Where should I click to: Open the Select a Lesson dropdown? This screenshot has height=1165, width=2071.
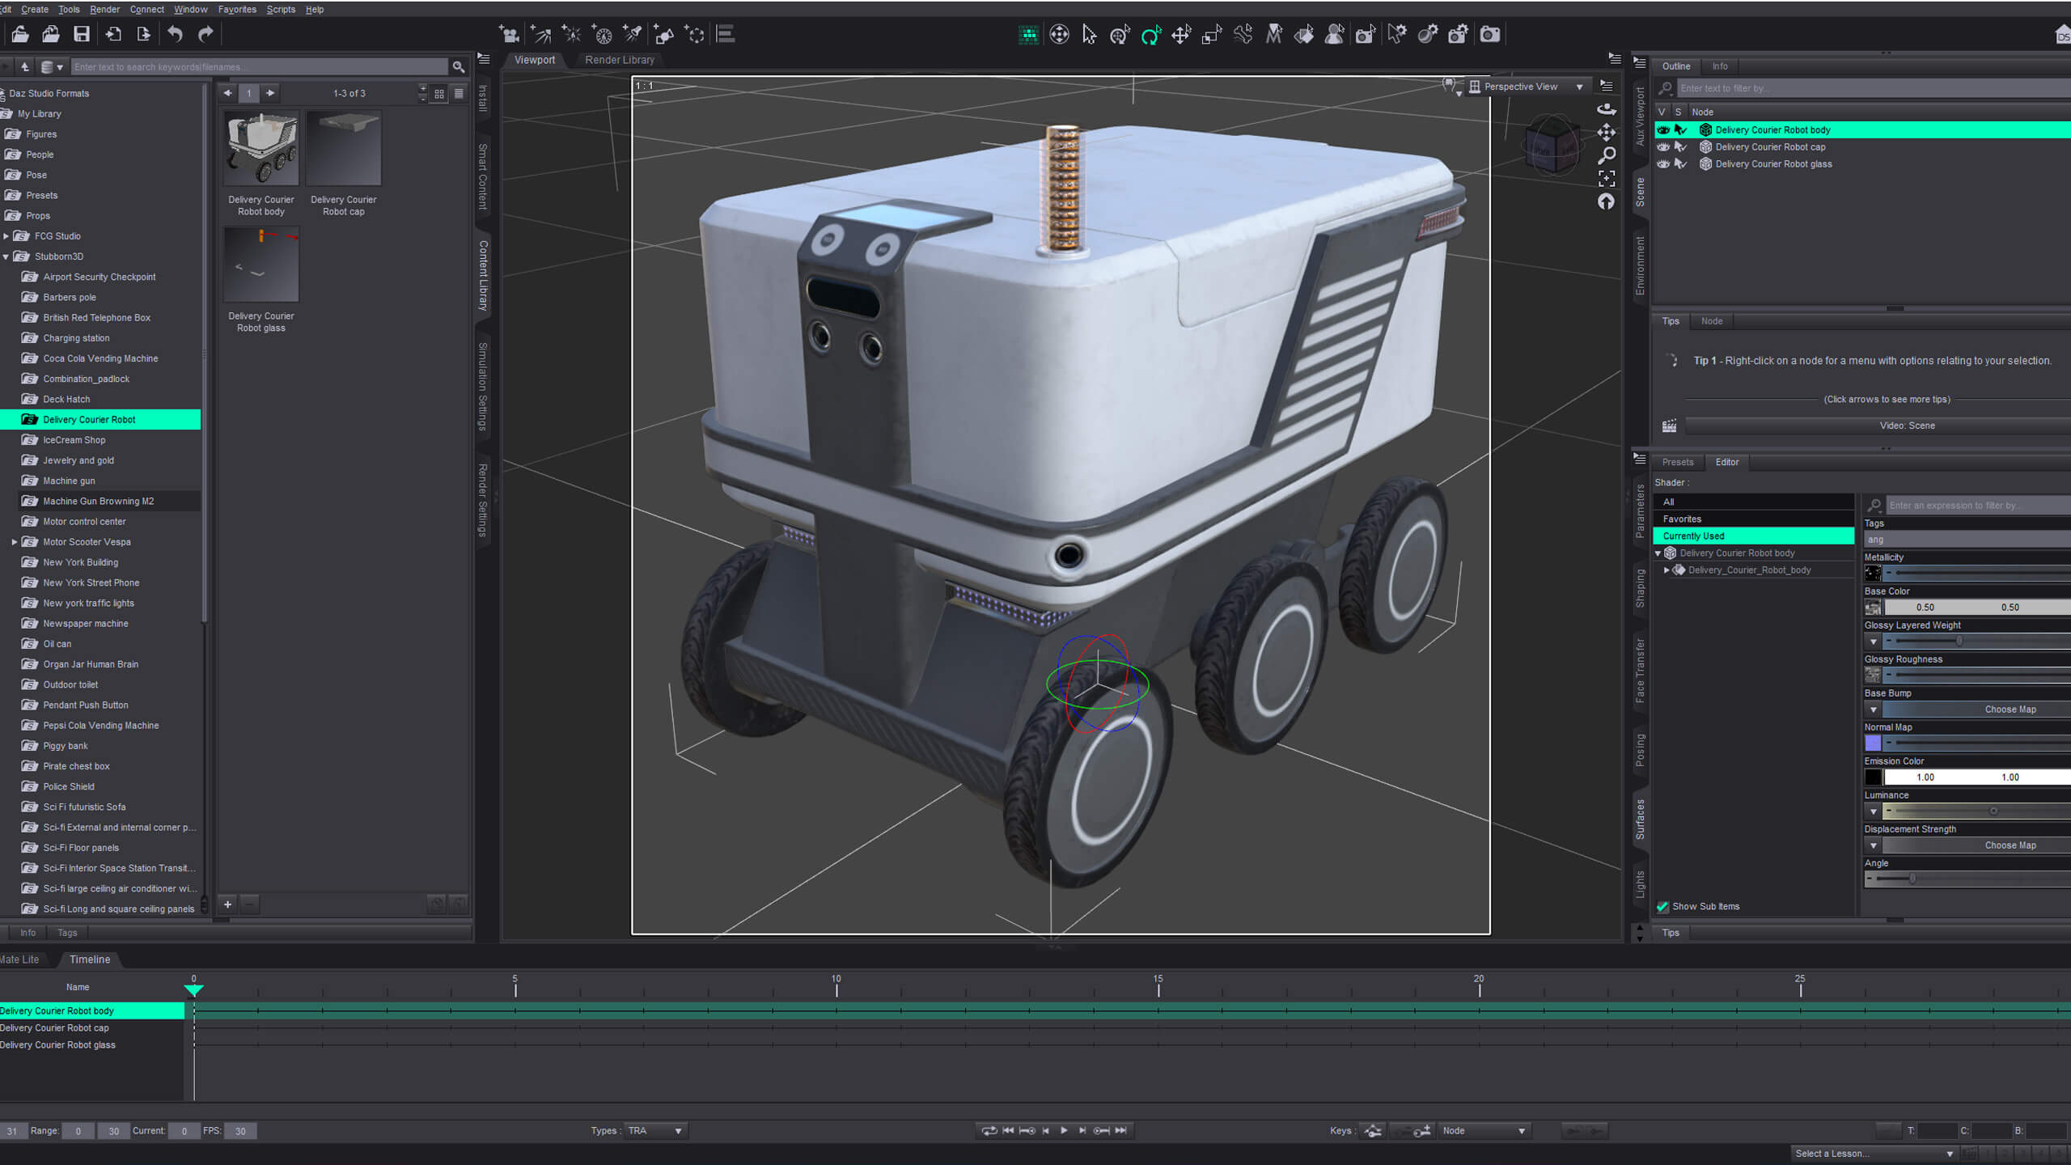pos(1873,1154)
